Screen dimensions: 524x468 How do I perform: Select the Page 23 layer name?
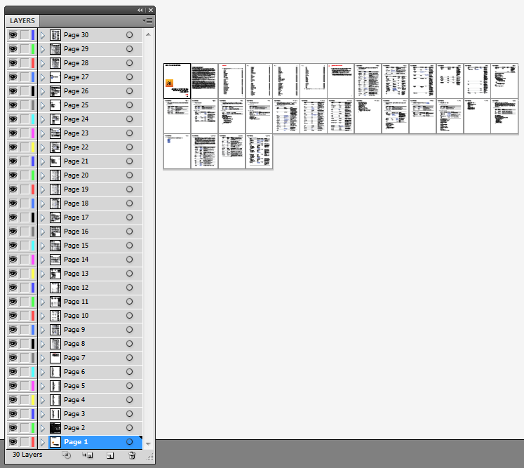[x=76, y=133]
